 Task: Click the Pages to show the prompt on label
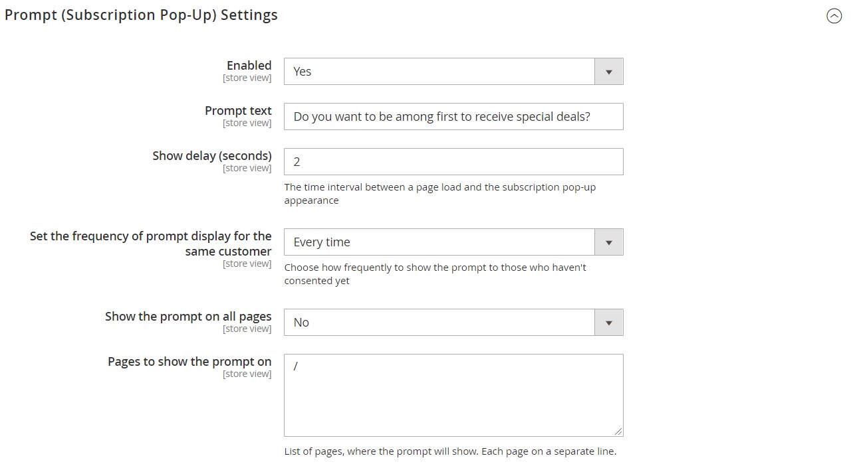(x=189, y=361)
